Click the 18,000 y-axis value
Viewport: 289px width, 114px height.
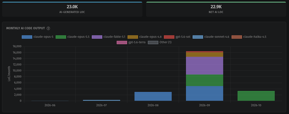click(x=17, y=46)
